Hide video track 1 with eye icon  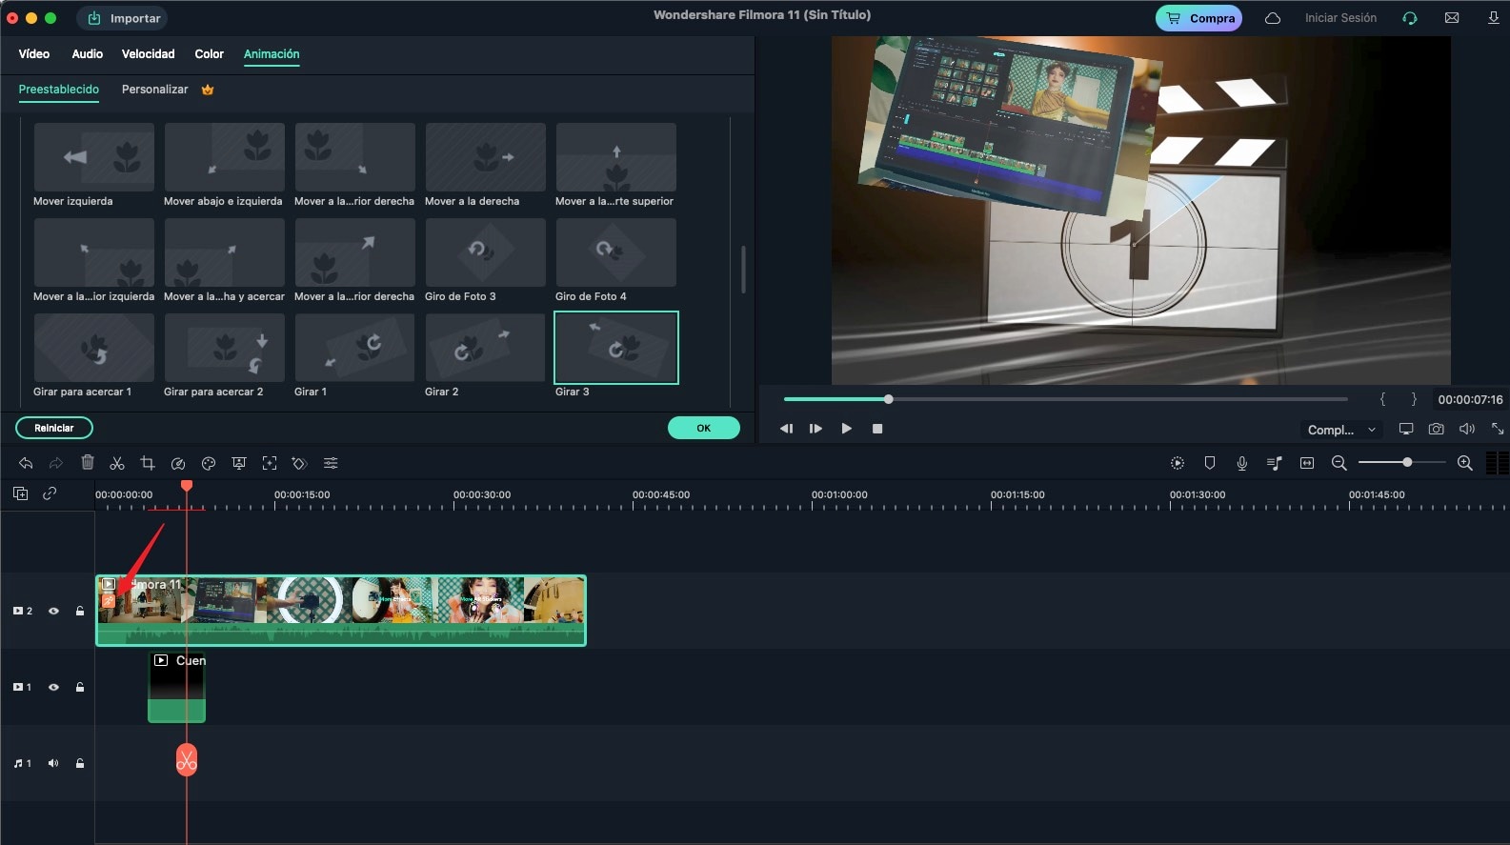53,687
